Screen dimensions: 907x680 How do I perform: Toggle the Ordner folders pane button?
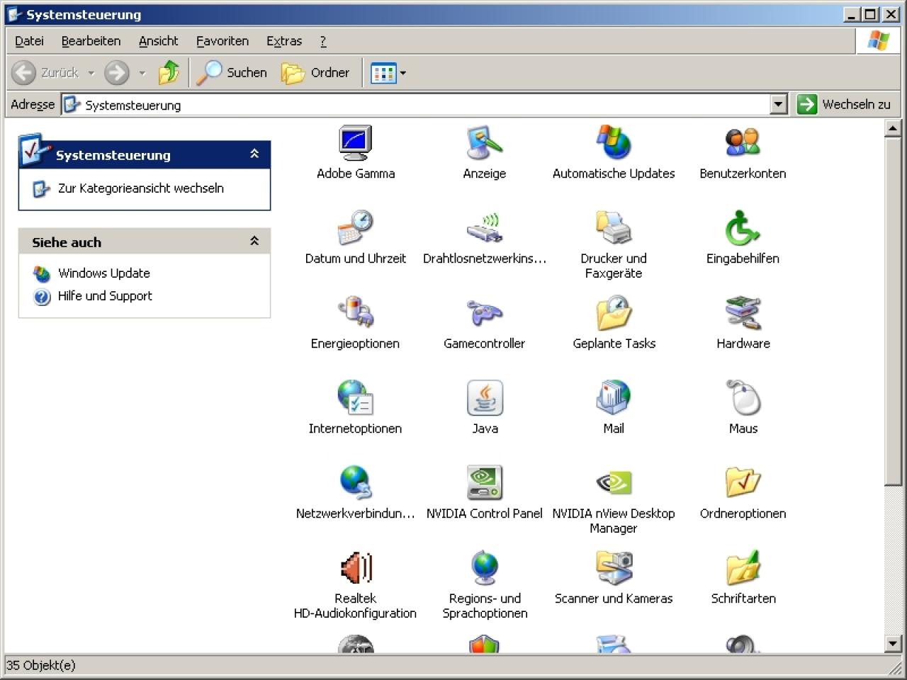coord(315,72)
